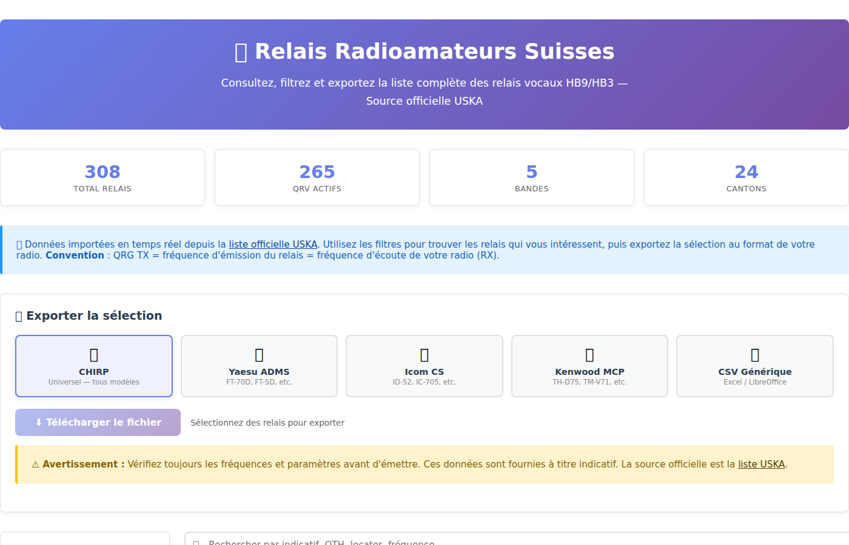Click the 308 Total Relais stat card

[102, 177]
